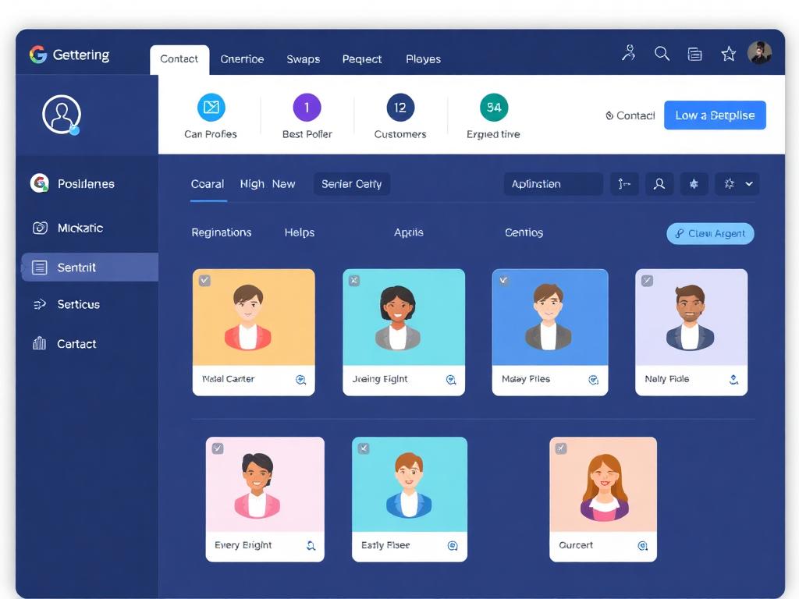Viewport: 799px width, 599px height.
Task: Click the Reginations column header
Action: (x=221, y=232)
